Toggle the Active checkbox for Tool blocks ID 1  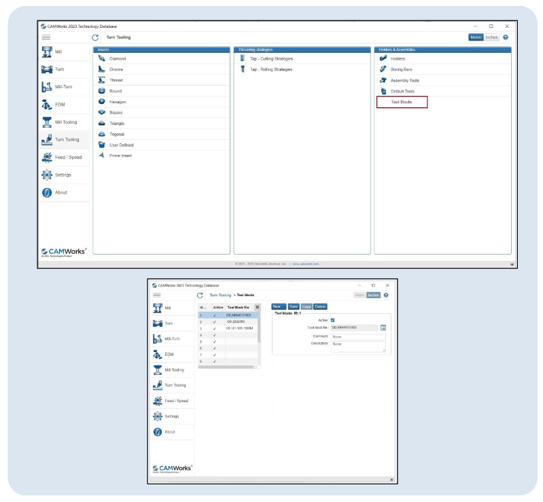click(x=332, y=320)
